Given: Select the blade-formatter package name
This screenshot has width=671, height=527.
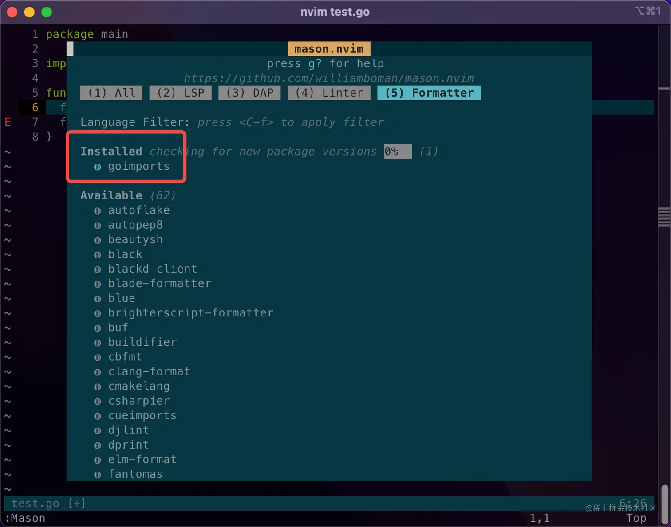Looking at the screenshot, I should click(160, 283).
